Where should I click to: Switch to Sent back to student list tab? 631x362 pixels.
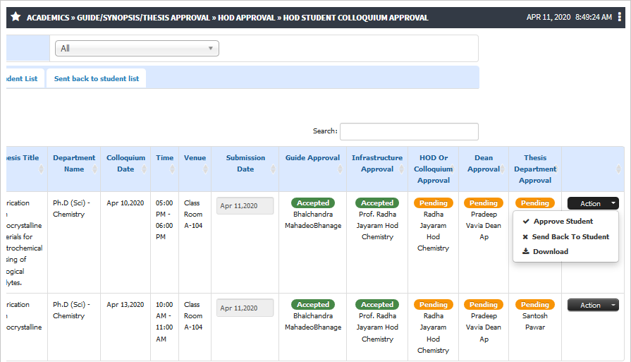(97, 78)
